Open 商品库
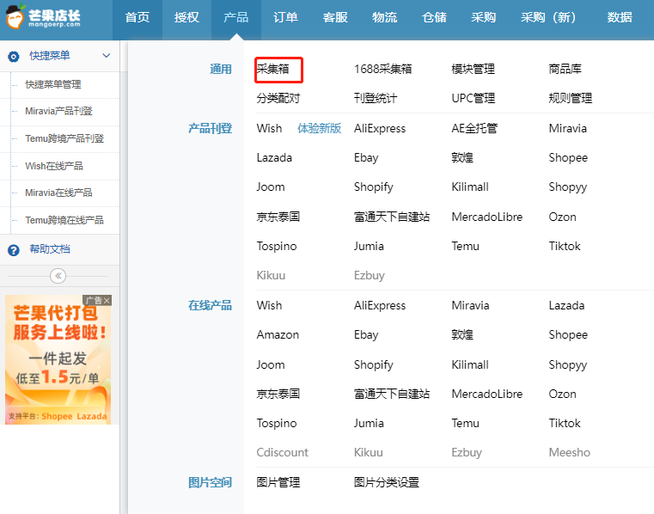This screenshot has width=654, height=514. point(565,69)
